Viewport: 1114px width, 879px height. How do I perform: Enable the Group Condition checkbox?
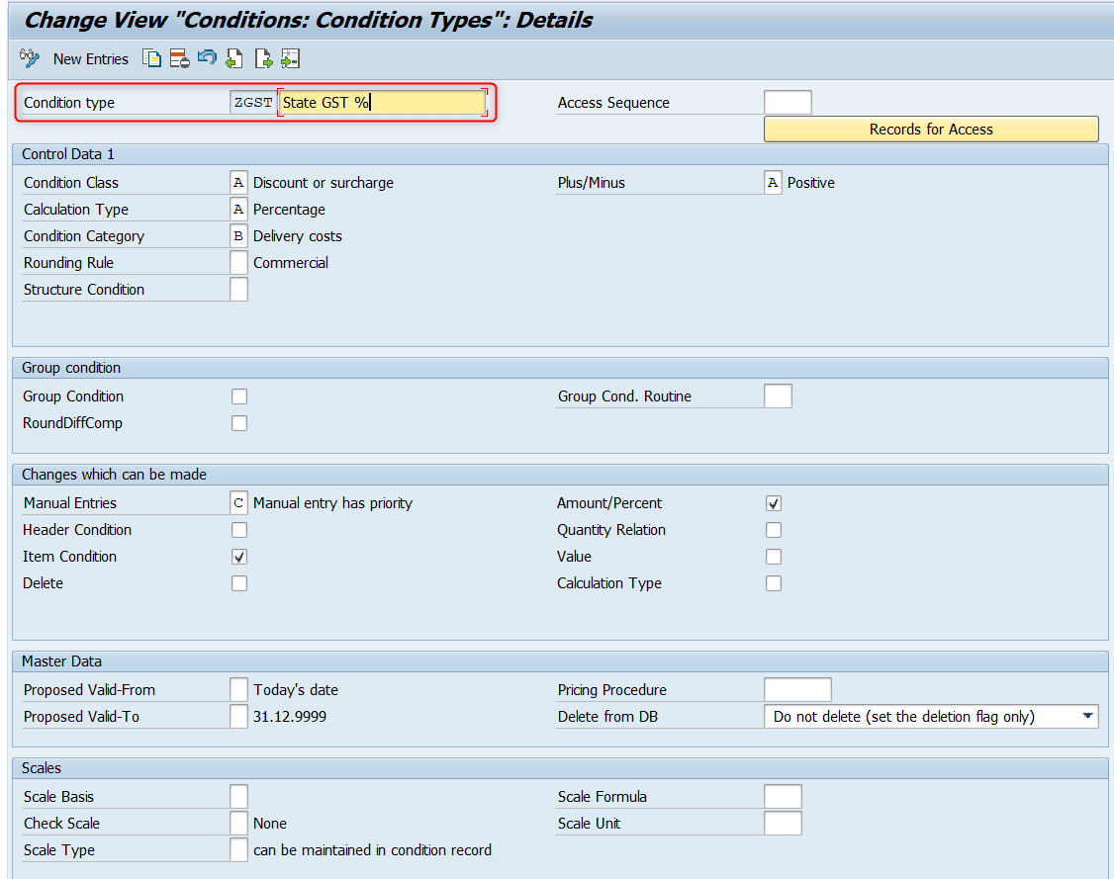click(237, 396)
